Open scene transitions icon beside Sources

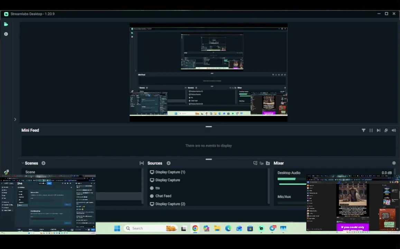[142, 163]
